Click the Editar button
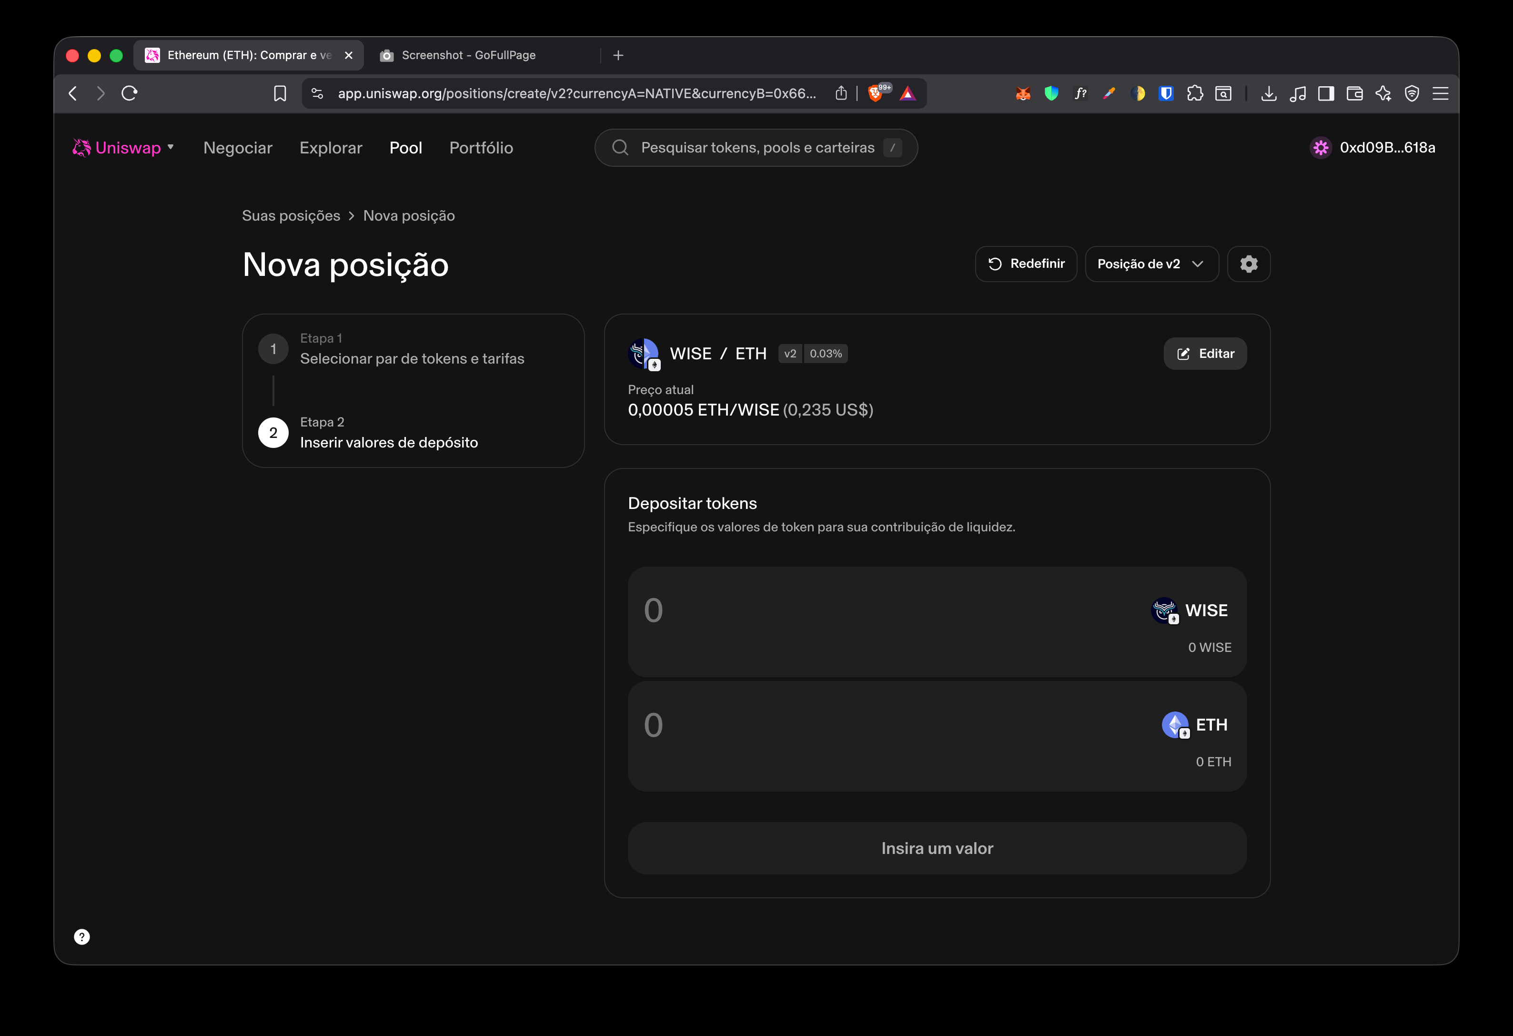Image resolution: width=1513 pixels, height=1036 pixels. (1205, 354)
